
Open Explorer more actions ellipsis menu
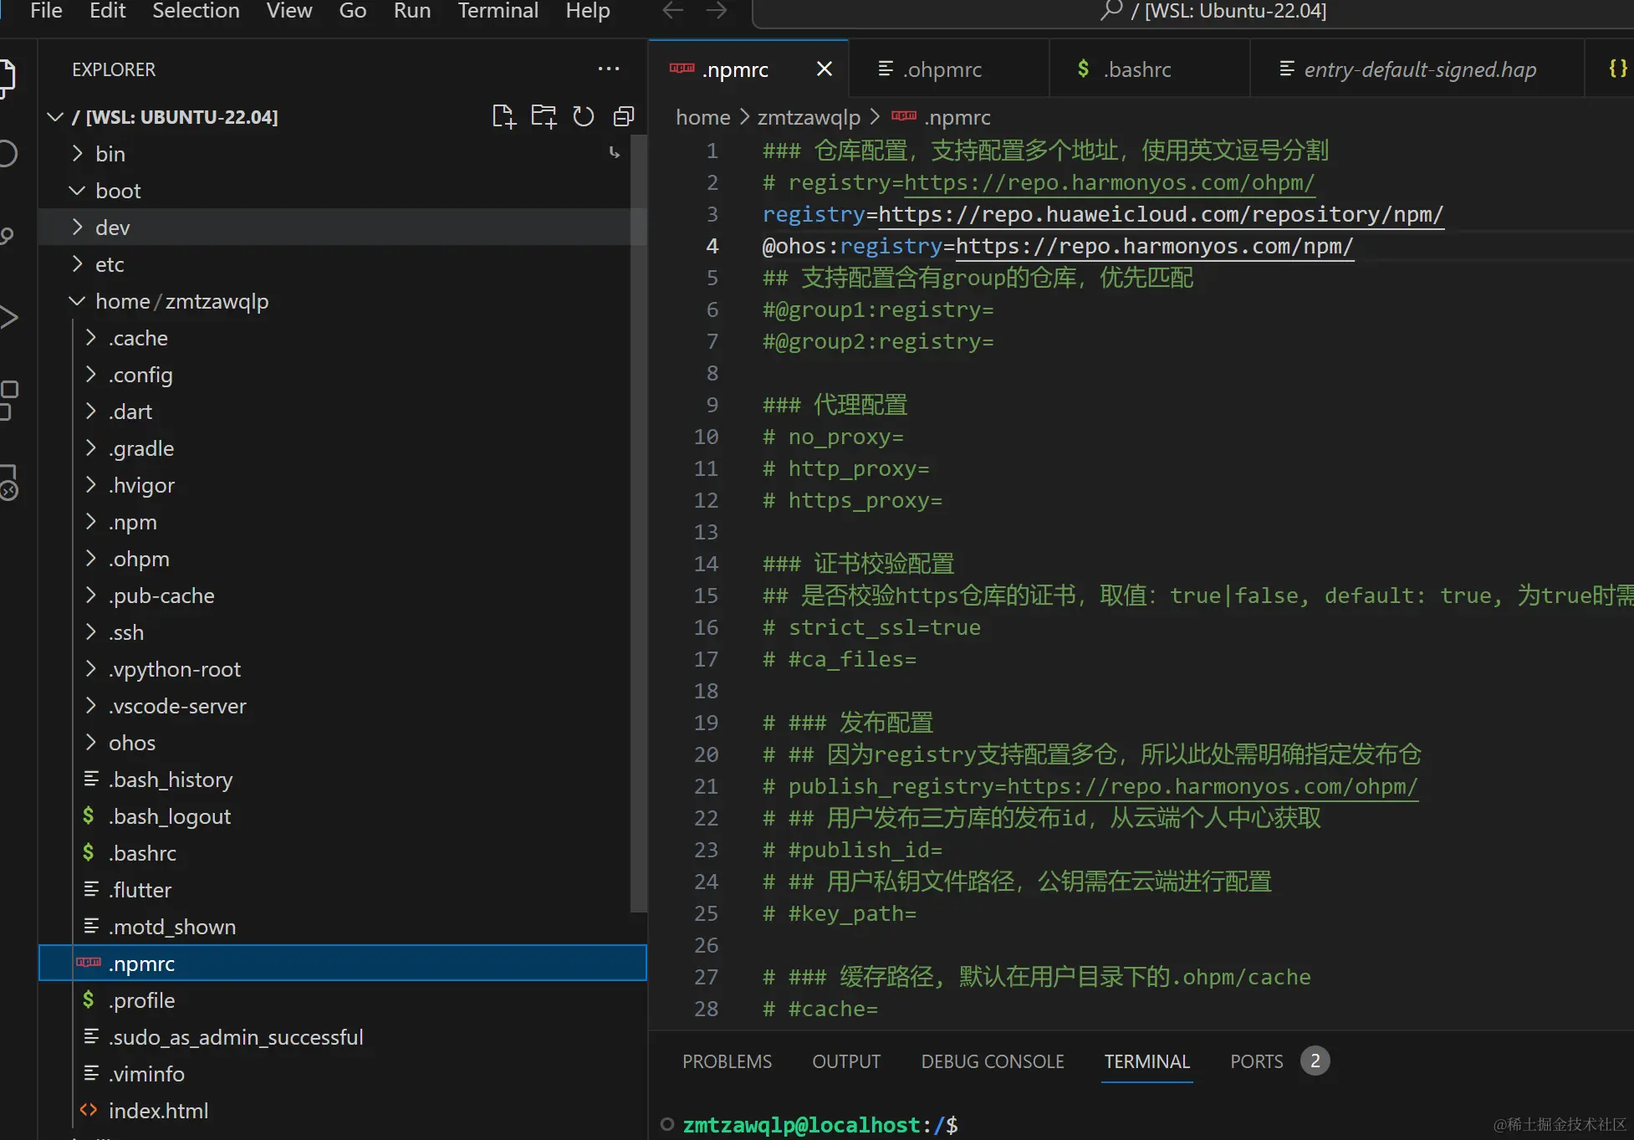609,69
